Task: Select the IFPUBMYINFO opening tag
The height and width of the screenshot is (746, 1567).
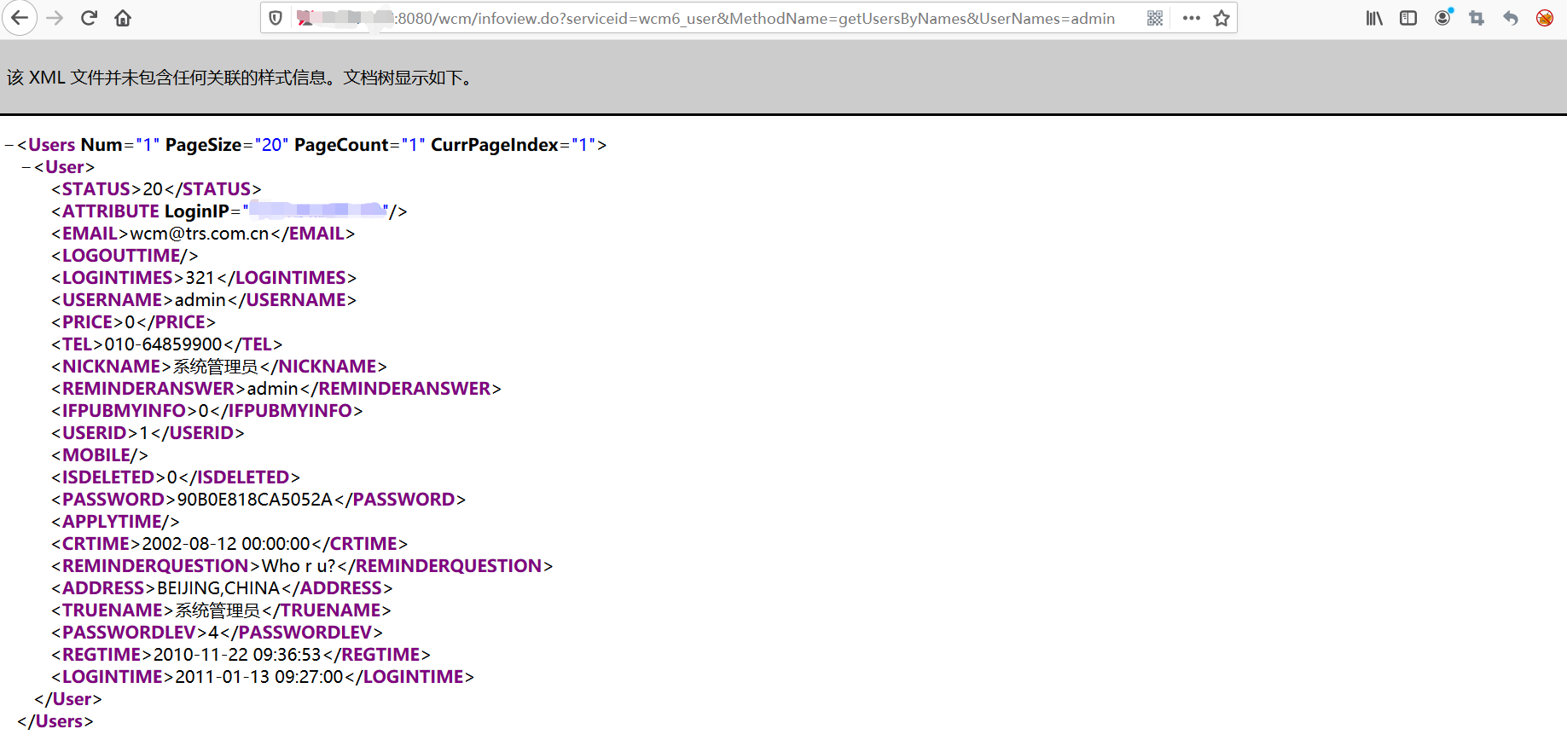Action: click(x=125, y=411)
